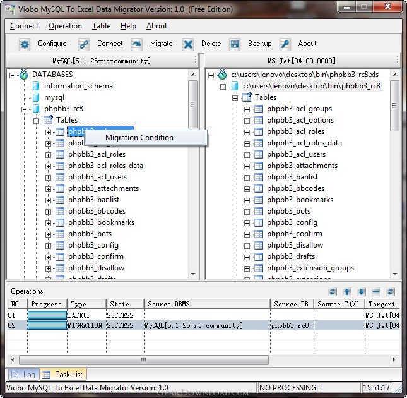The image size is (407, 398).
Task: Open the Operation menu
Action: coord(65,26)
